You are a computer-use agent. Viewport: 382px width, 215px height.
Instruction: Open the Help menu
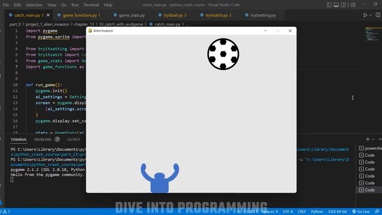point(108,5)
